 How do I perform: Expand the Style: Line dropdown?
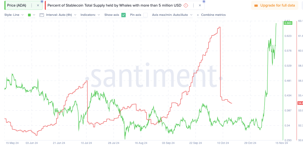(x=14, y=15)
